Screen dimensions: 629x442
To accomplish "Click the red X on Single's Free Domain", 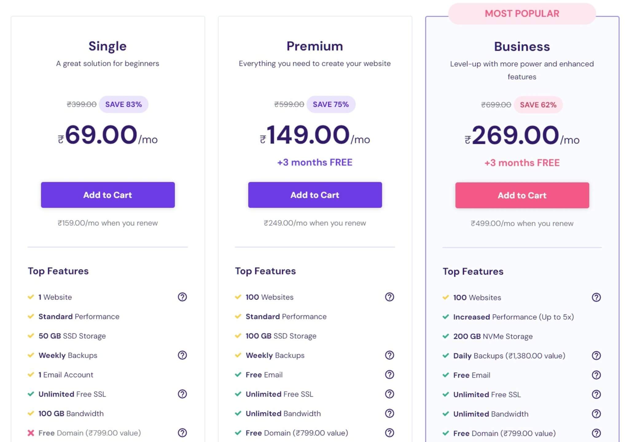I will tap(31, 433).
